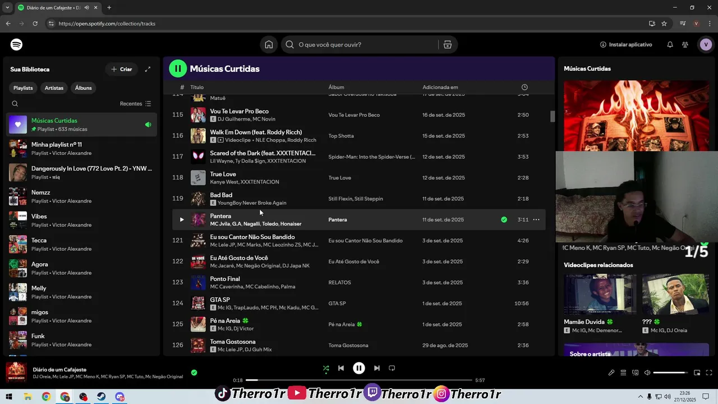Open the Recentes sort dropdown
The height and width of the screenshot is (404, 718).
tap(135, 104)
